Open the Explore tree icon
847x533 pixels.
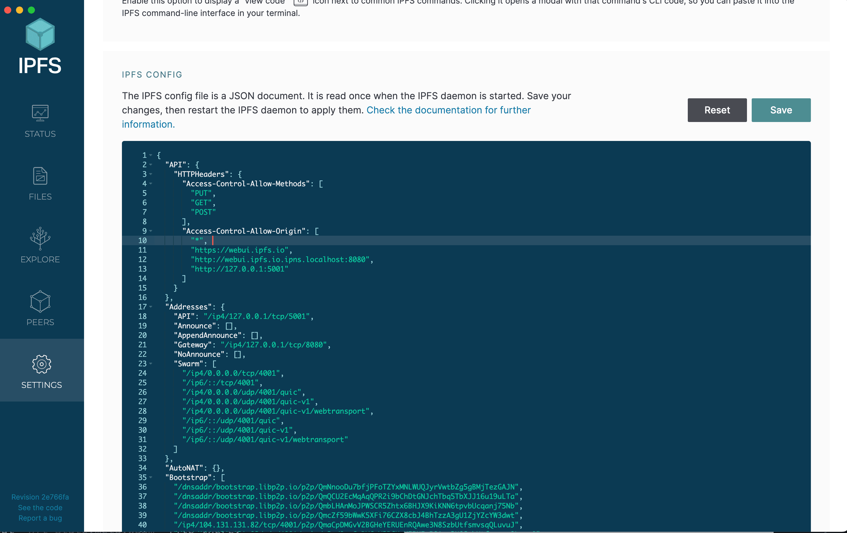pos(40,238)
